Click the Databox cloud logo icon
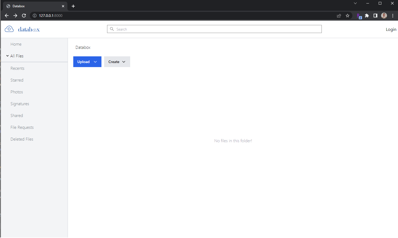Screen dimensions: 398x238 (x=9, y=29)
